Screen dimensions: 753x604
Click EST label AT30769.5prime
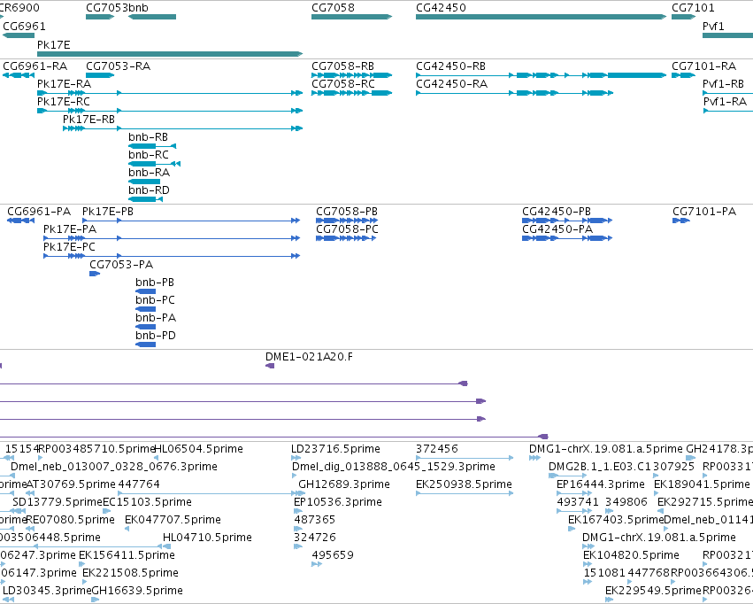pos(71,484)
